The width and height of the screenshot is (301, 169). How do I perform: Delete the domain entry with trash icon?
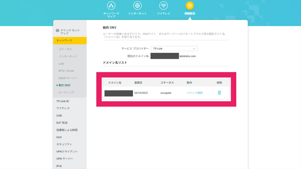219,93
